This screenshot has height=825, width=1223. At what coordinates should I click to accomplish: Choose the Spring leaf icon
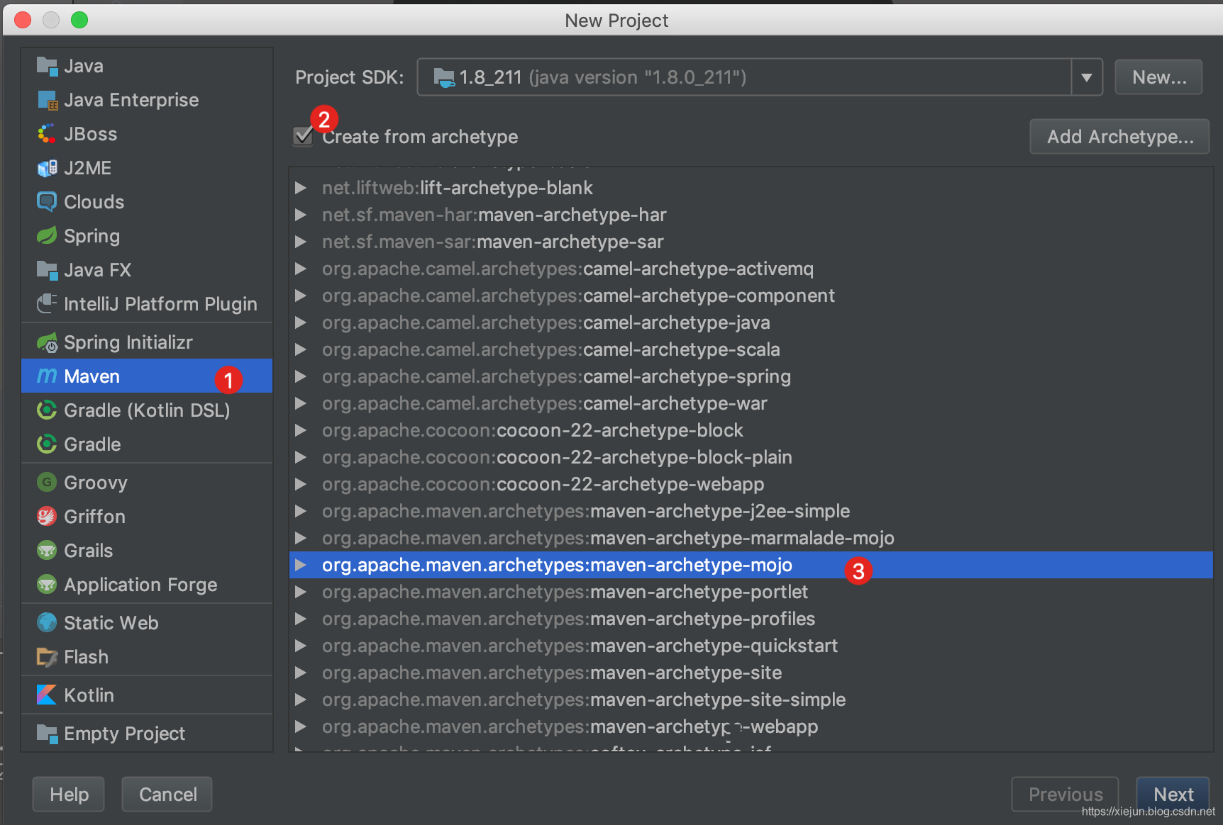pyautogui.click(x=47, y=236)
